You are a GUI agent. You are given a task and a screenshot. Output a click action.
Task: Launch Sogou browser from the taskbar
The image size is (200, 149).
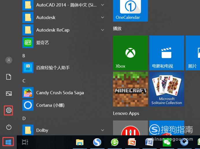click(x=97, y=142)
